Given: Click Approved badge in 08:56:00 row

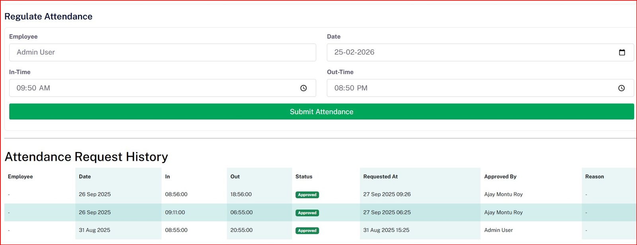Looking at the screenshot, I should pyautogui.click(x=307, y=195).
